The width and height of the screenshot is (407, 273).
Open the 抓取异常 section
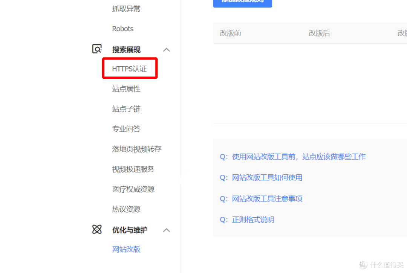tap(125, 8)
